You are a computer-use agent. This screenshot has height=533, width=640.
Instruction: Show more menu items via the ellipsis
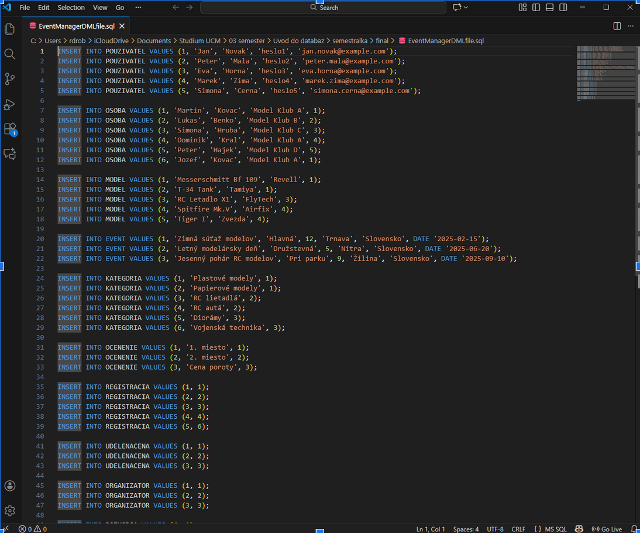pos(139,8)
